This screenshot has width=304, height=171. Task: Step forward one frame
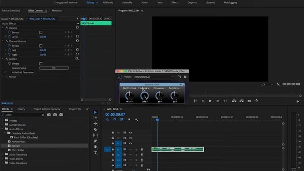tap(218, 101)
